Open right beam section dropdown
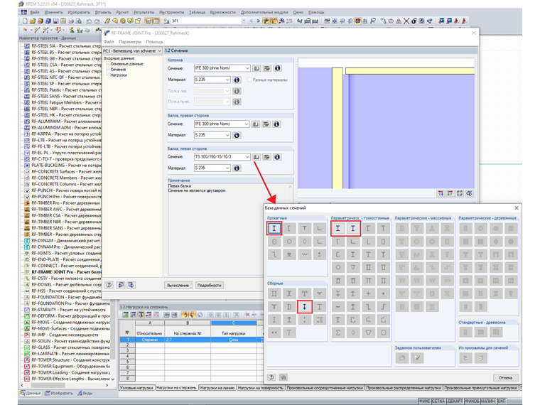Image resolution: width=540 pixels, height=405 pixels. click(x=247, y=124)
